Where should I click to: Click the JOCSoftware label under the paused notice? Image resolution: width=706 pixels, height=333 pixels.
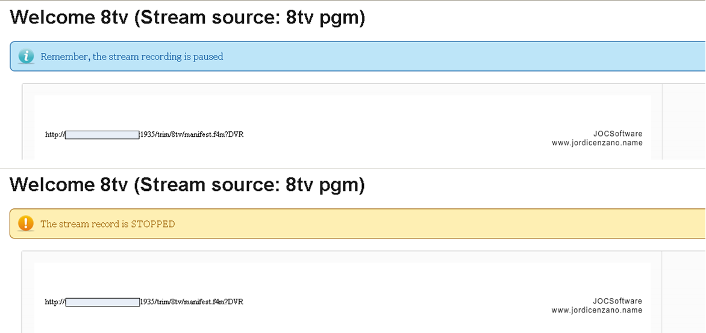click(x=617, y=134)
